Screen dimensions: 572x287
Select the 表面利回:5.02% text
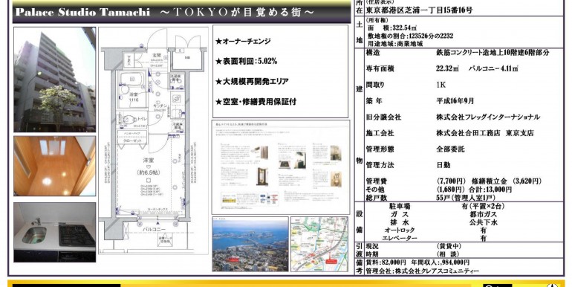(x=246, y=62)
